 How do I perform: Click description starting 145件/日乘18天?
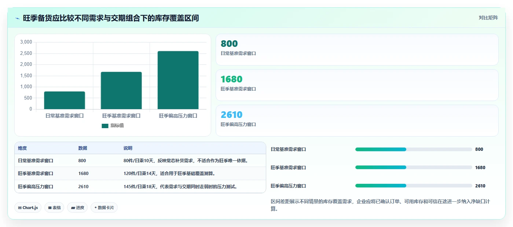point(181,187)
